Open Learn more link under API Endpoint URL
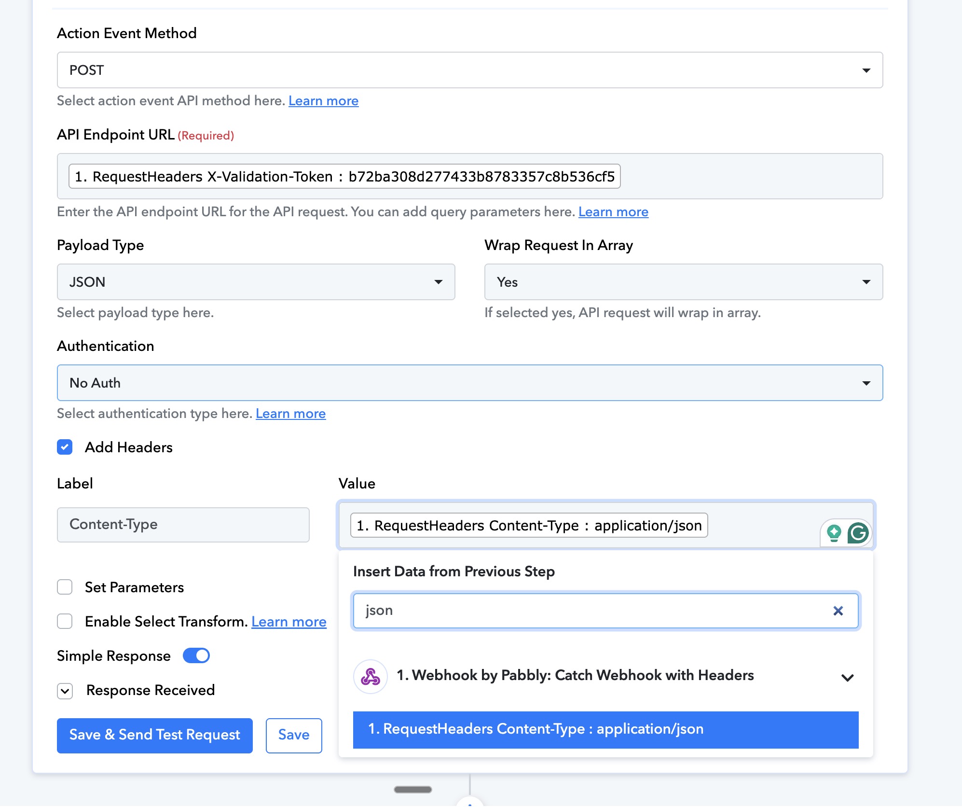This screenshot has width=962, height=807. click(613, 212)
